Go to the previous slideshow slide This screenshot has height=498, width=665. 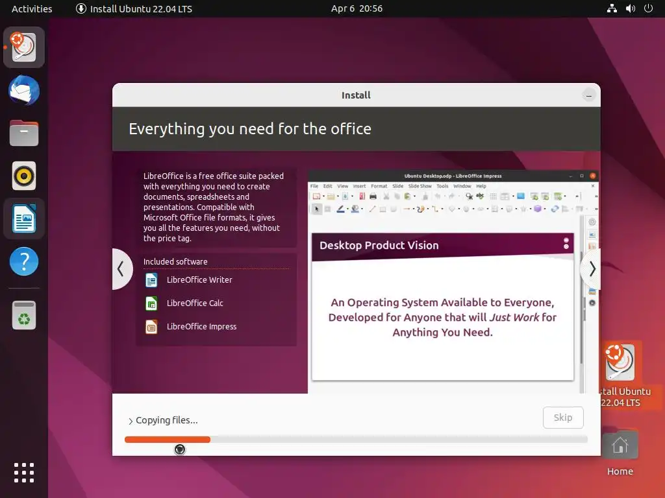(x=121, y=268)
